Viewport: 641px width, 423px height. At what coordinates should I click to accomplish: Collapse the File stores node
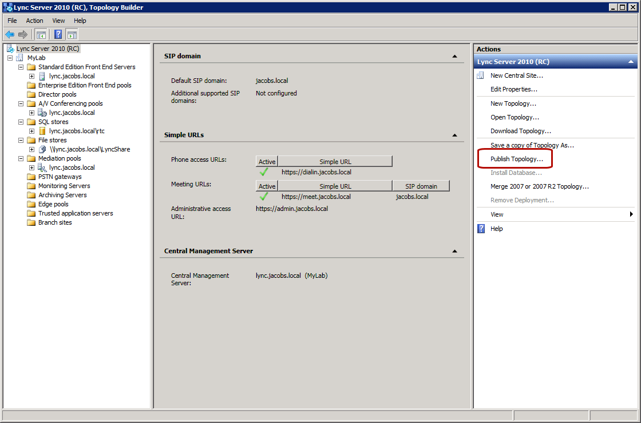[21, 140]
